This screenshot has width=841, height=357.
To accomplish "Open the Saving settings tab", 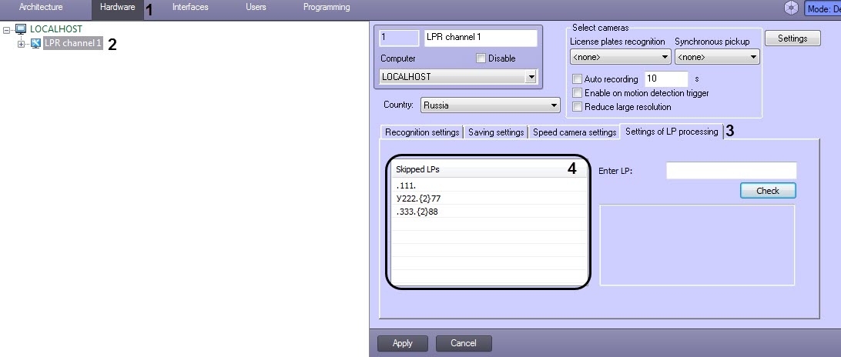I will pos(496,132).
